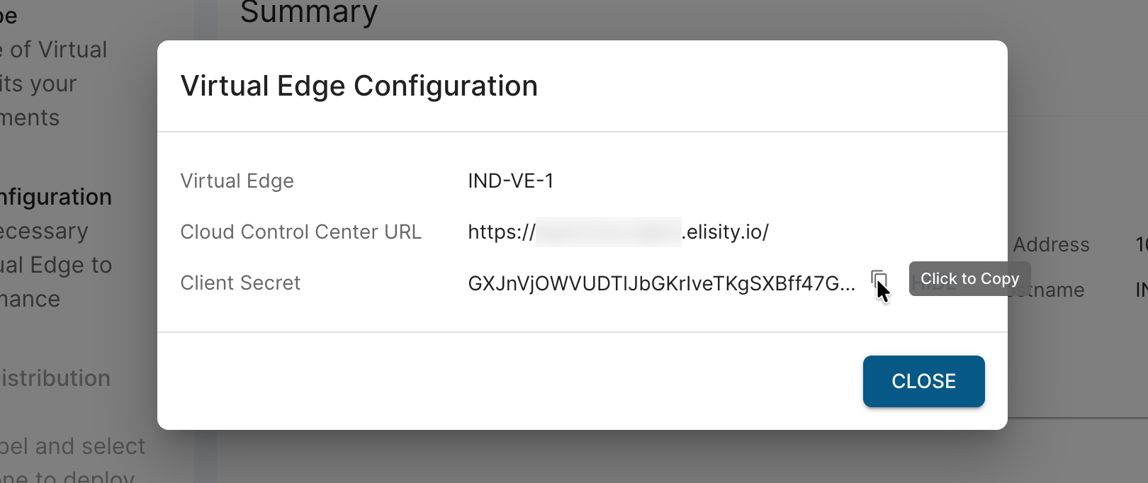Screen dimensions: 1148x483
Task: Select the truncated Client Secret value
Action: tap(661, 283)
